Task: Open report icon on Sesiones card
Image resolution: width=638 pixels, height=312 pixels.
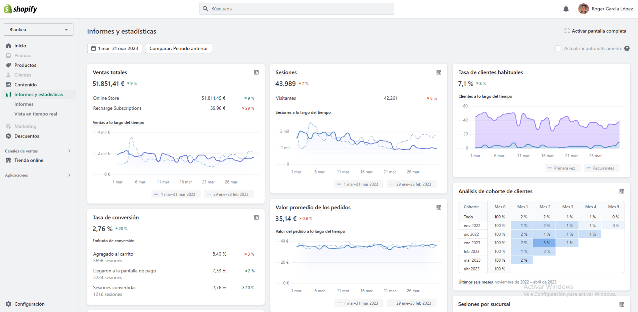Action: coord(439,72)
